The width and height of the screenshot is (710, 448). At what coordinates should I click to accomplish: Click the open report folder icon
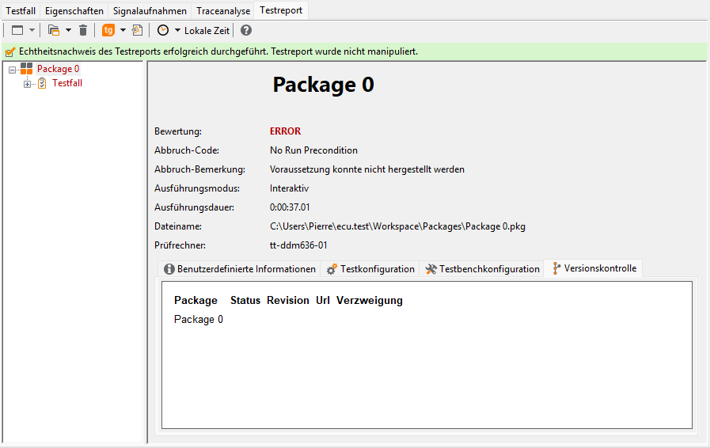(x=54, y=30)
